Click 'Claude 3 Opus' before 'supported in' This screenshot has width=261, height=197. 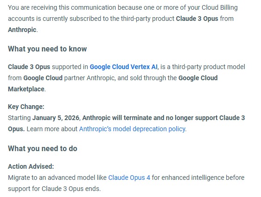point(29,67)
